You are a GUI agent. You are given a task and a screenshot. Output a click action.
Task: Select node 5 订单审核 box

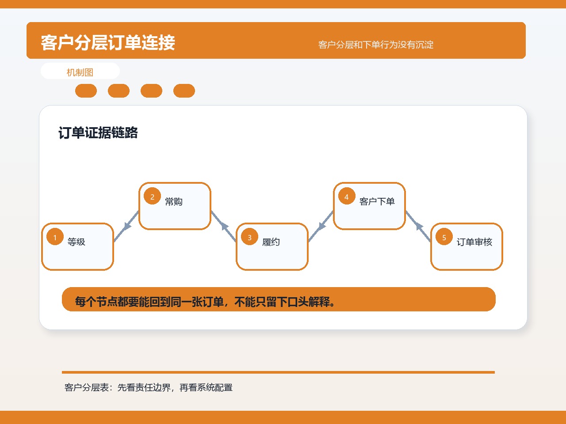[467, 246]
